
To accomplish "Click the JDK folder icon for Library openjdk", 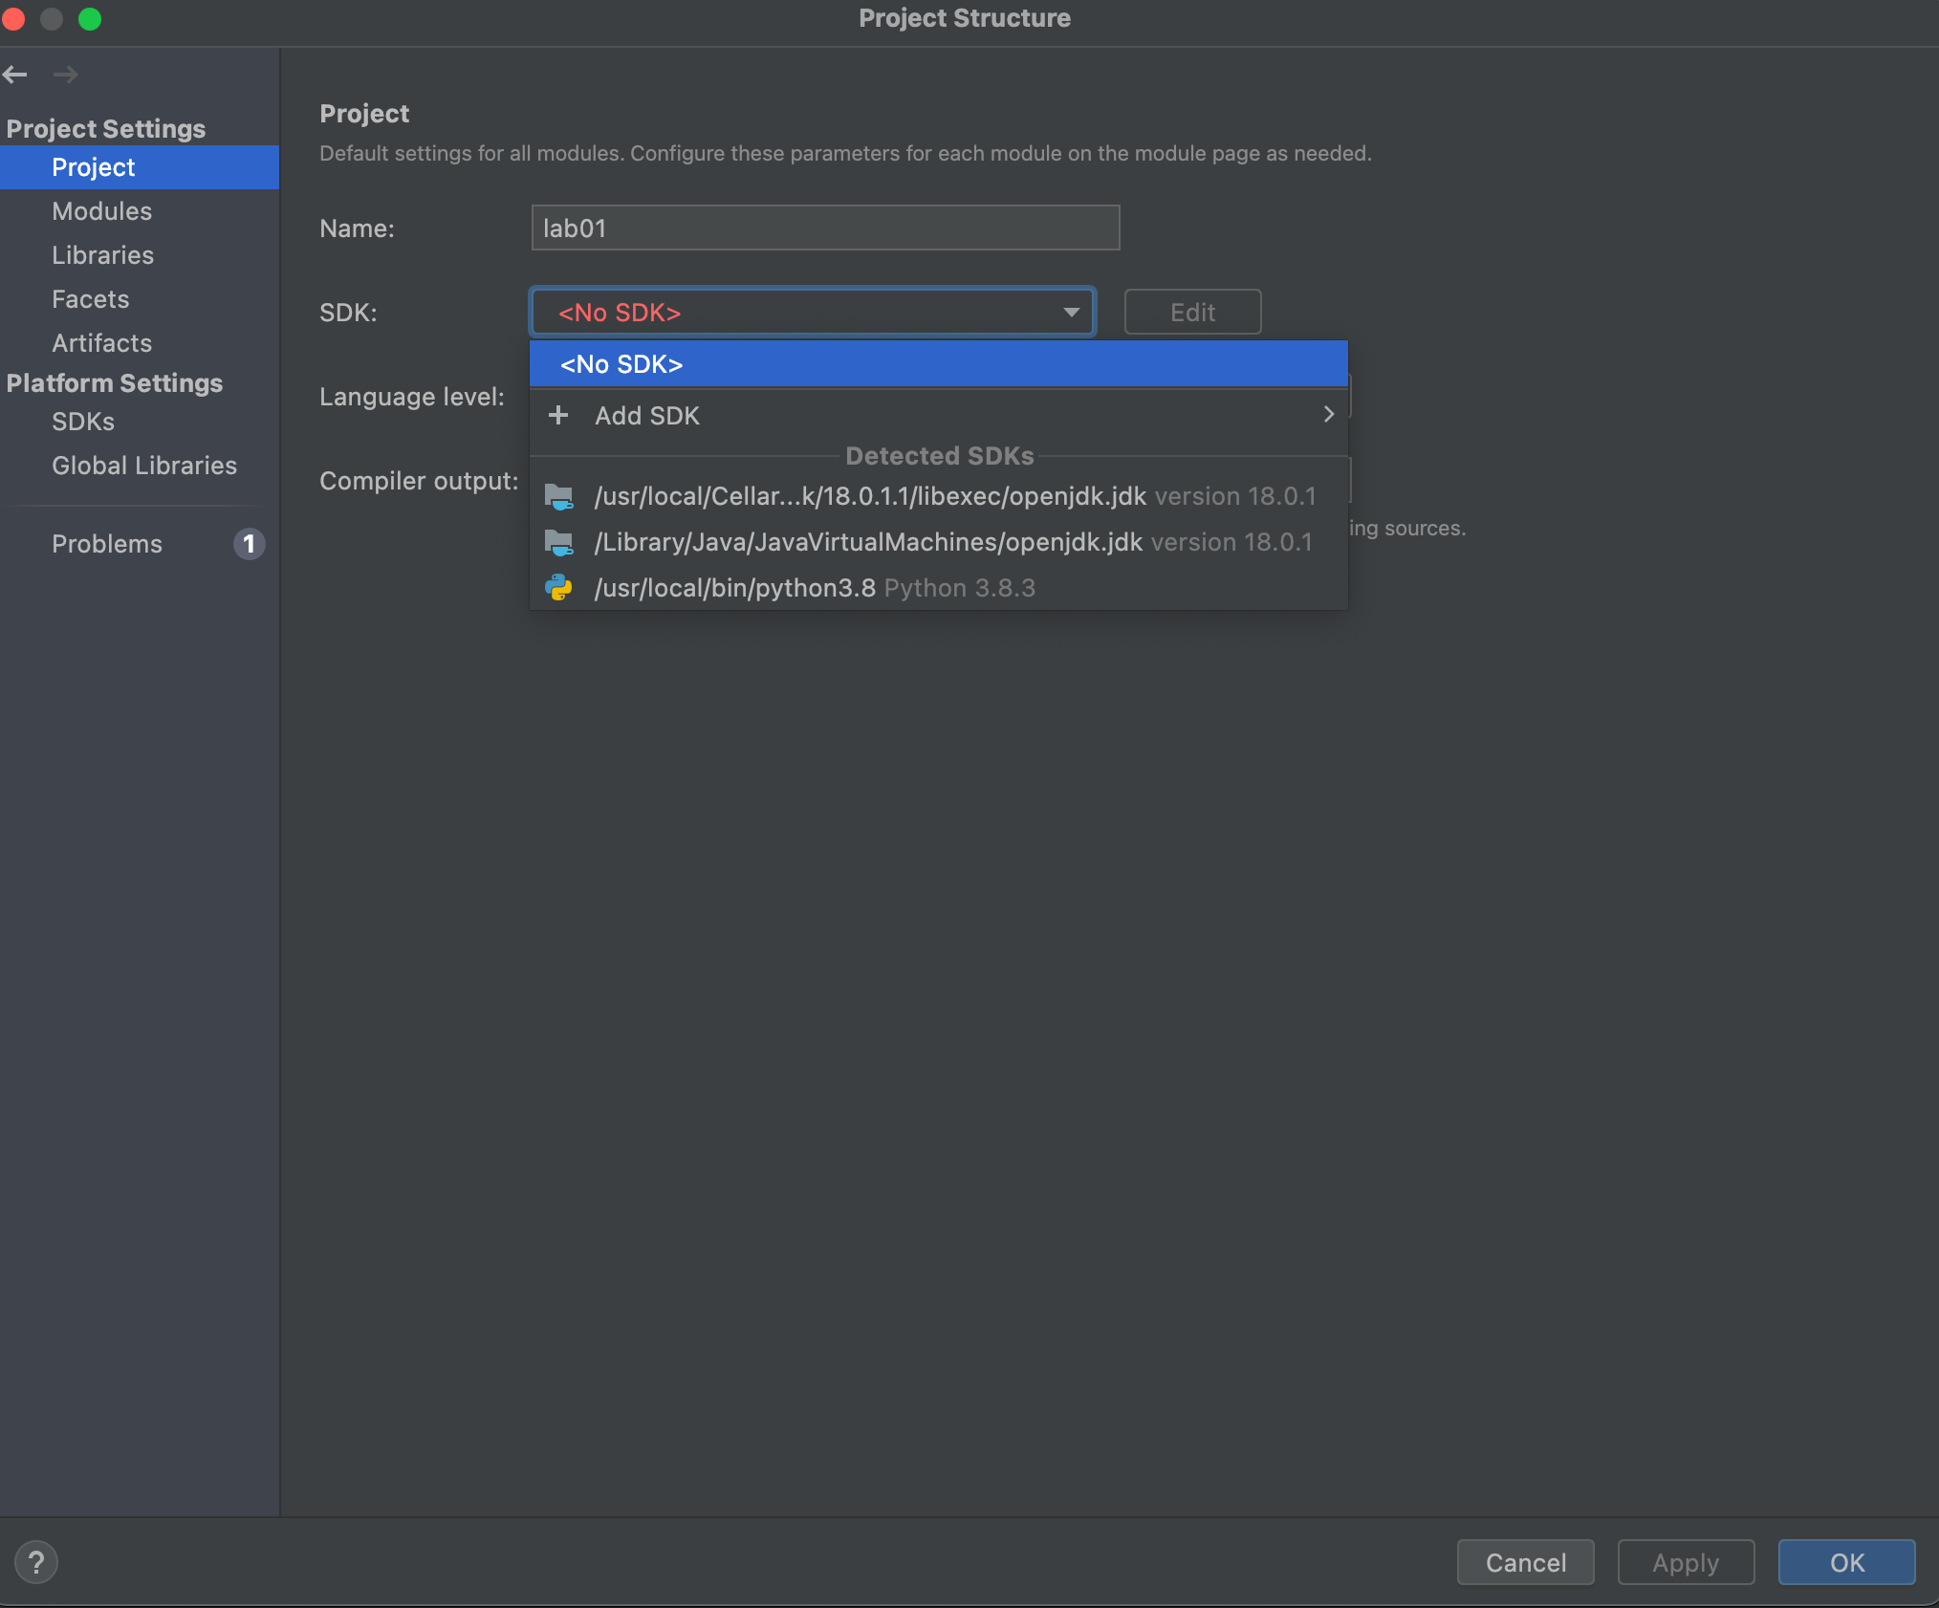I will tap(558, 542).
